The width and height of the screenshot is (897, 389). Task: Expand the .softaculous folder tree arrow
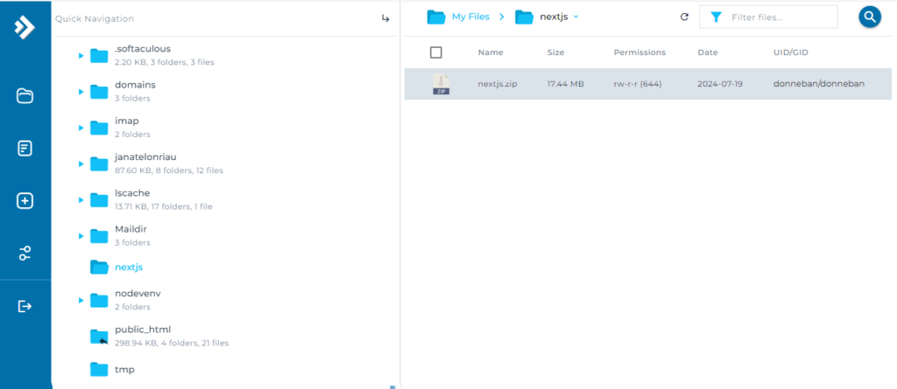point(81,56)
